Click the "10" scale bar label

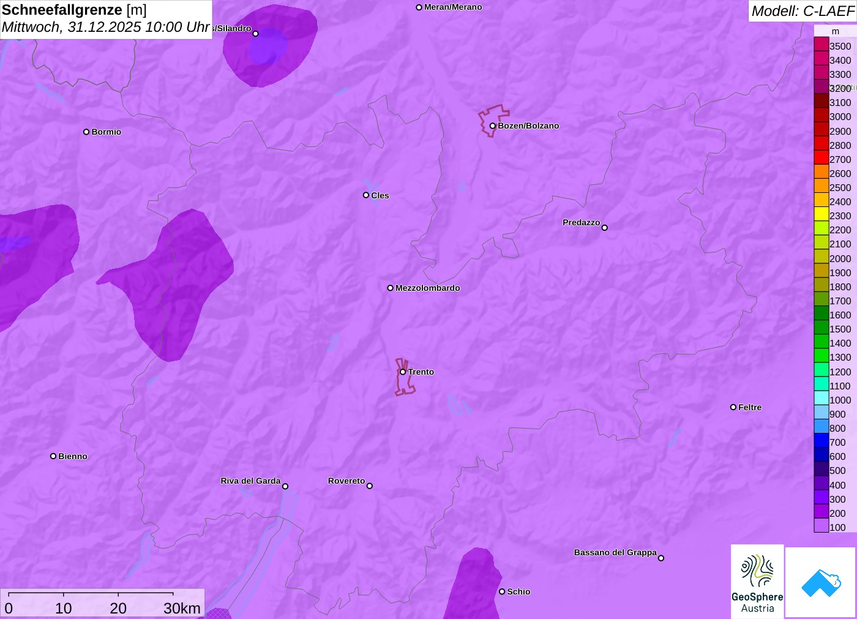pos(64,608)
